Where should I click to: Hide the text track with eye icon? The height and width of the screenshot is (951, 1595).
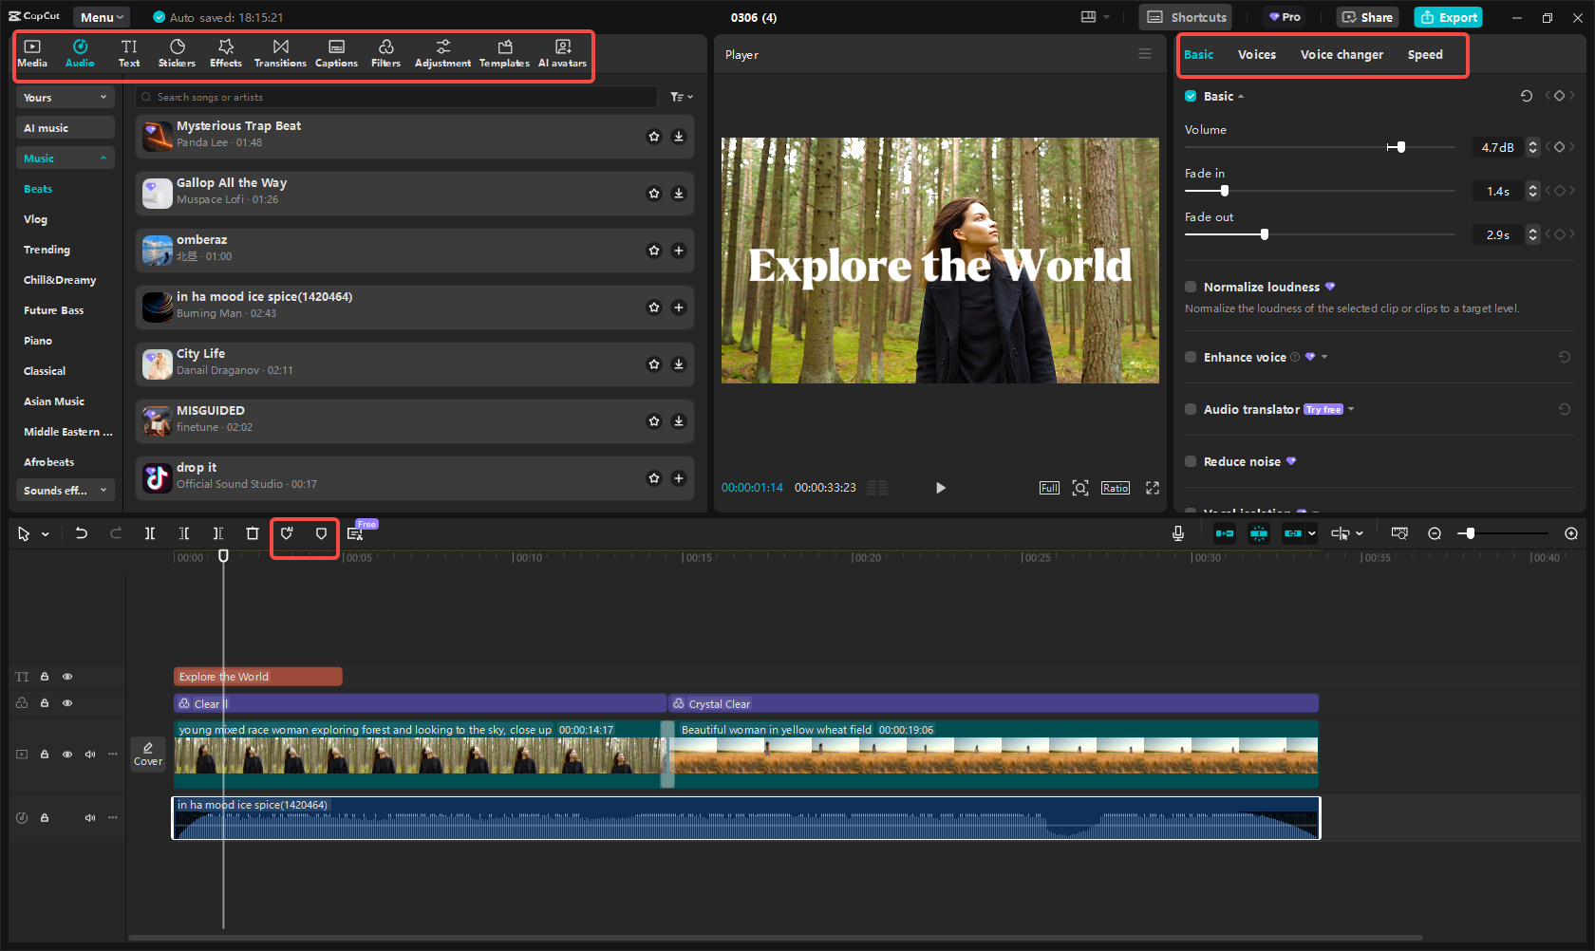pyautogui.click(x=67, y=677)
